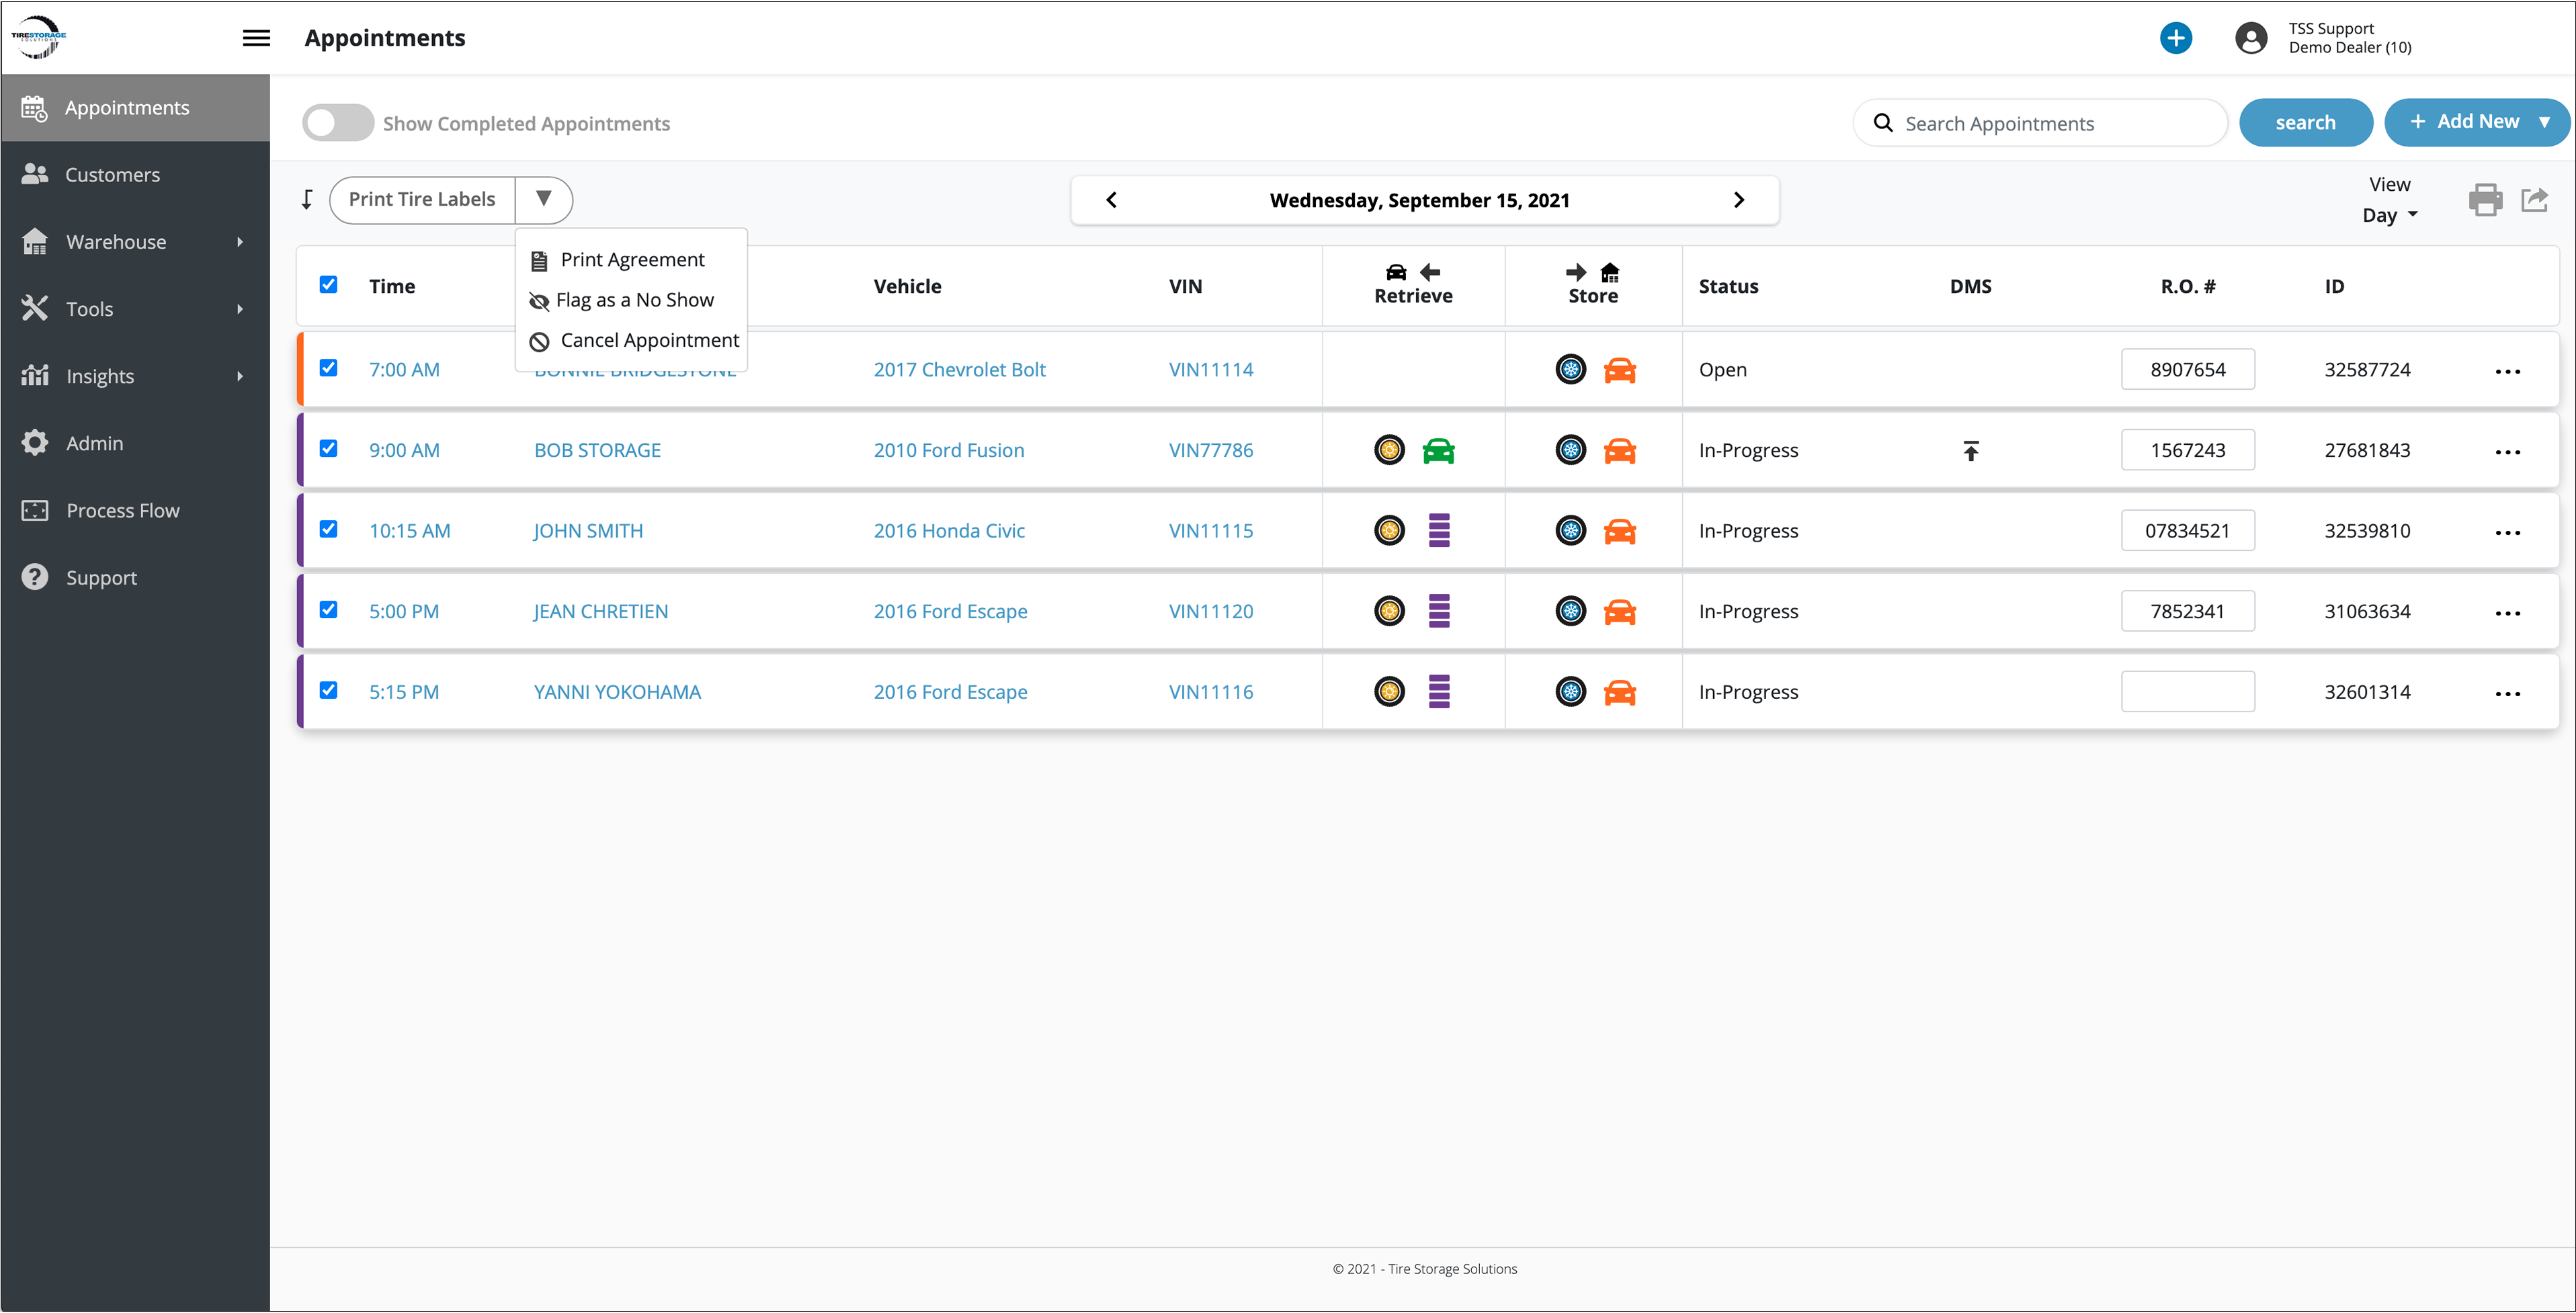Click green car retrieve icon for Bob Storage
This screenshot has height=1313, width=2576.
click(x=1438, y=451)
